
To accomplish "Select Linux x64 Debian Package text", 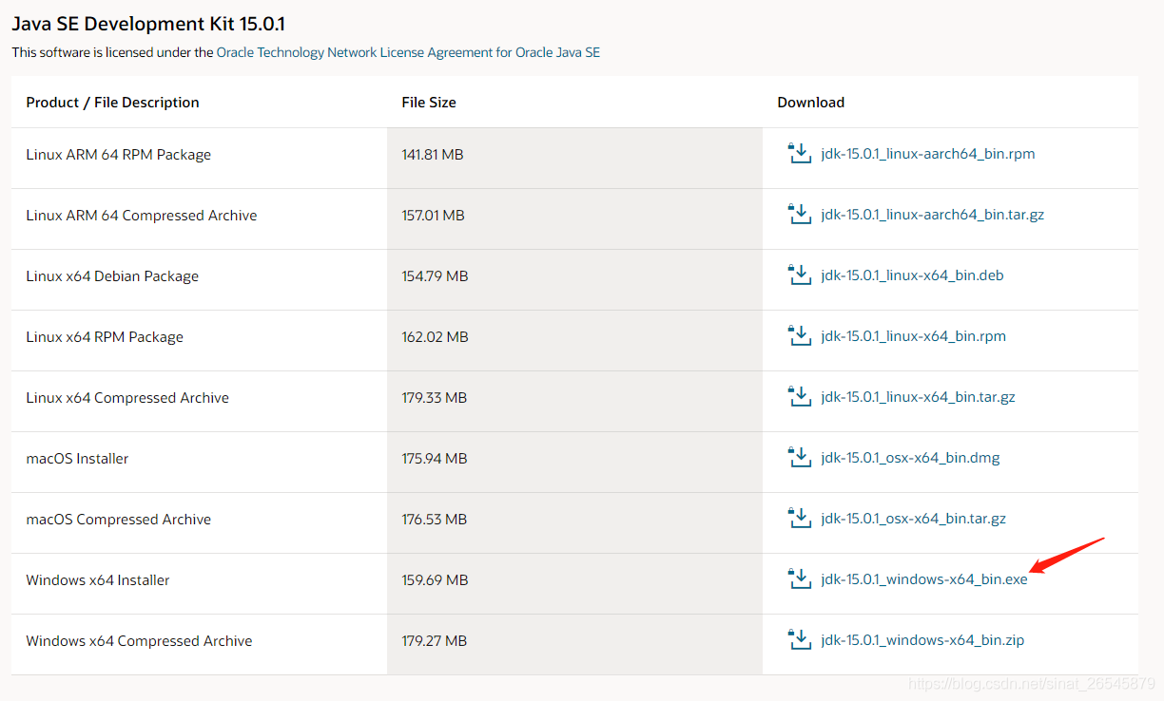I will [x=112, y=276].
